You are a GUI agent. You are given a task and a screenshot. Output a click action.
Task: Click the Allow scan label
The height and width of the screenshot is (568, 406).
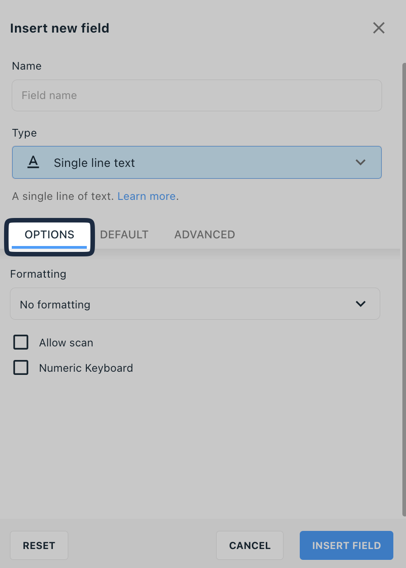[66, 343]
